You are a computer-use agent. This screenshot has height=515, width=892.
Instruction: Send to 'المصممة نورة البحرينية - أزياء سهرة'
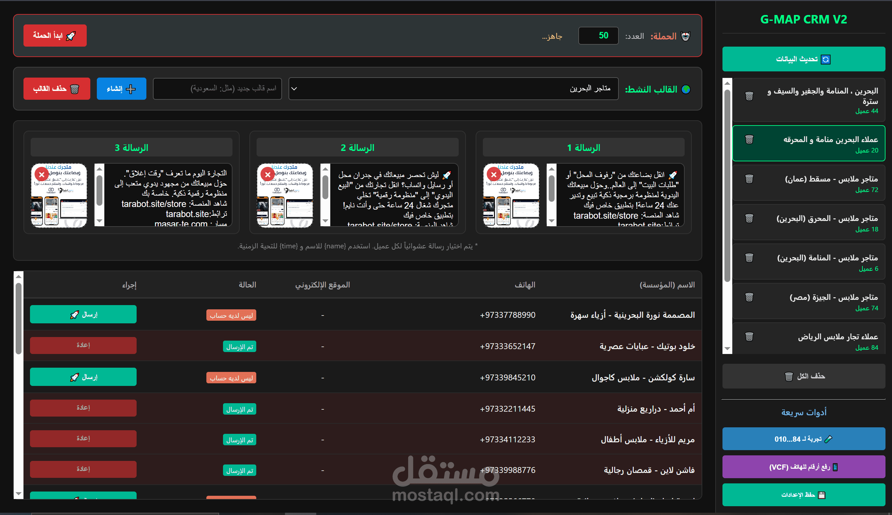tap(83, 314)
